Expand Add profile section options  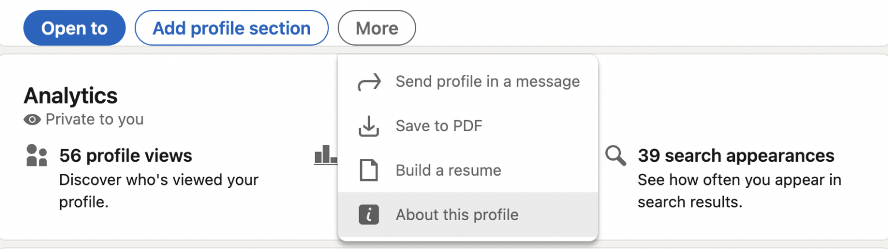231,28
